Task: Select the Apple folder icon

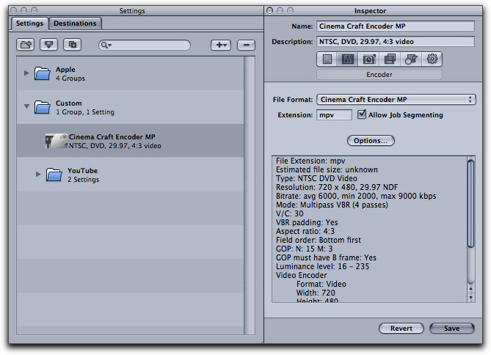Action: 43,73
